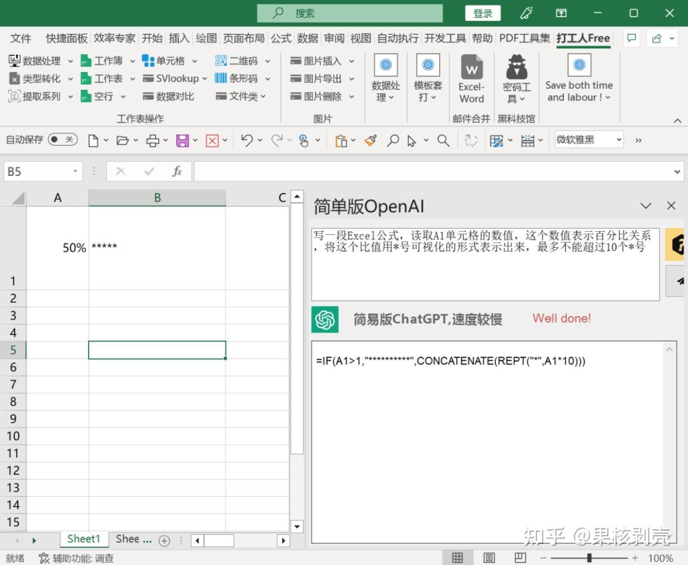Screen dimensions: 688x565
Task: Expand the formula bar
Action: click(677, 171)
